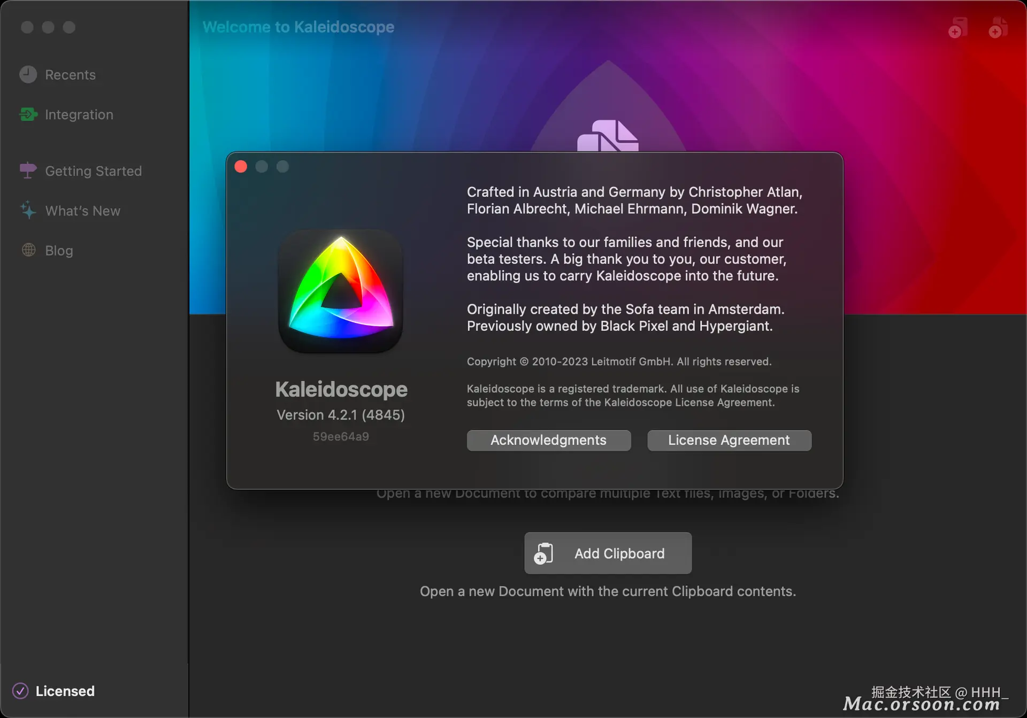Click the green Integration icon

click(x=28, y=114)
